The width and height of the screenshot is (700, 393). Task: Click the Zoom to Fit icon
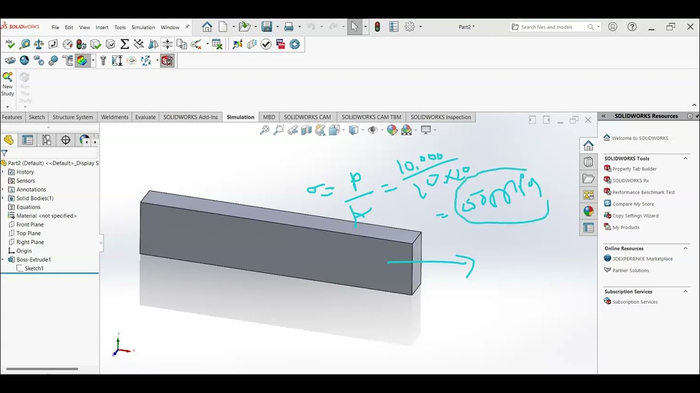pyautogui.click(x=265, y=130)
